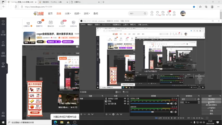Viewport: 222px width, 125px height.
Task: Open OBS 工具(T) menu
Action: coord(125,25)
